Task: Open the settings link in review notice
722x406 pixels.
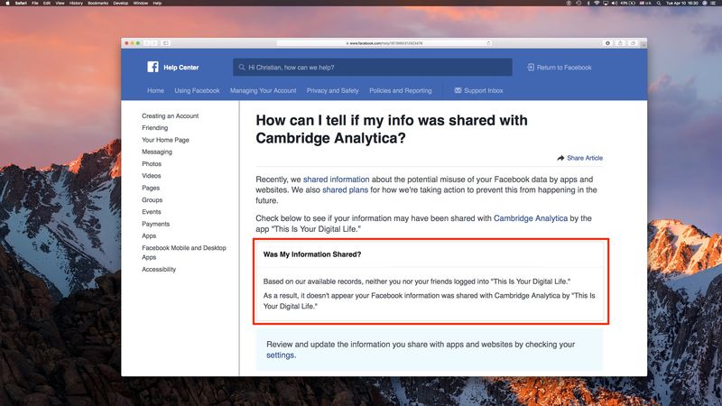Action: pos(281,355)
